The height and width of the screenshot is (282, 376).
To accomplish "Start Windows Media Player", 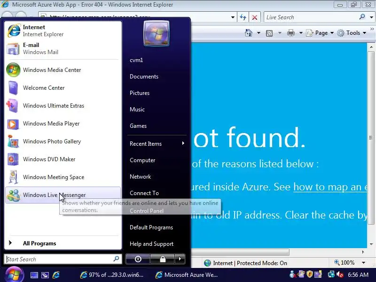I will [63, 124].
